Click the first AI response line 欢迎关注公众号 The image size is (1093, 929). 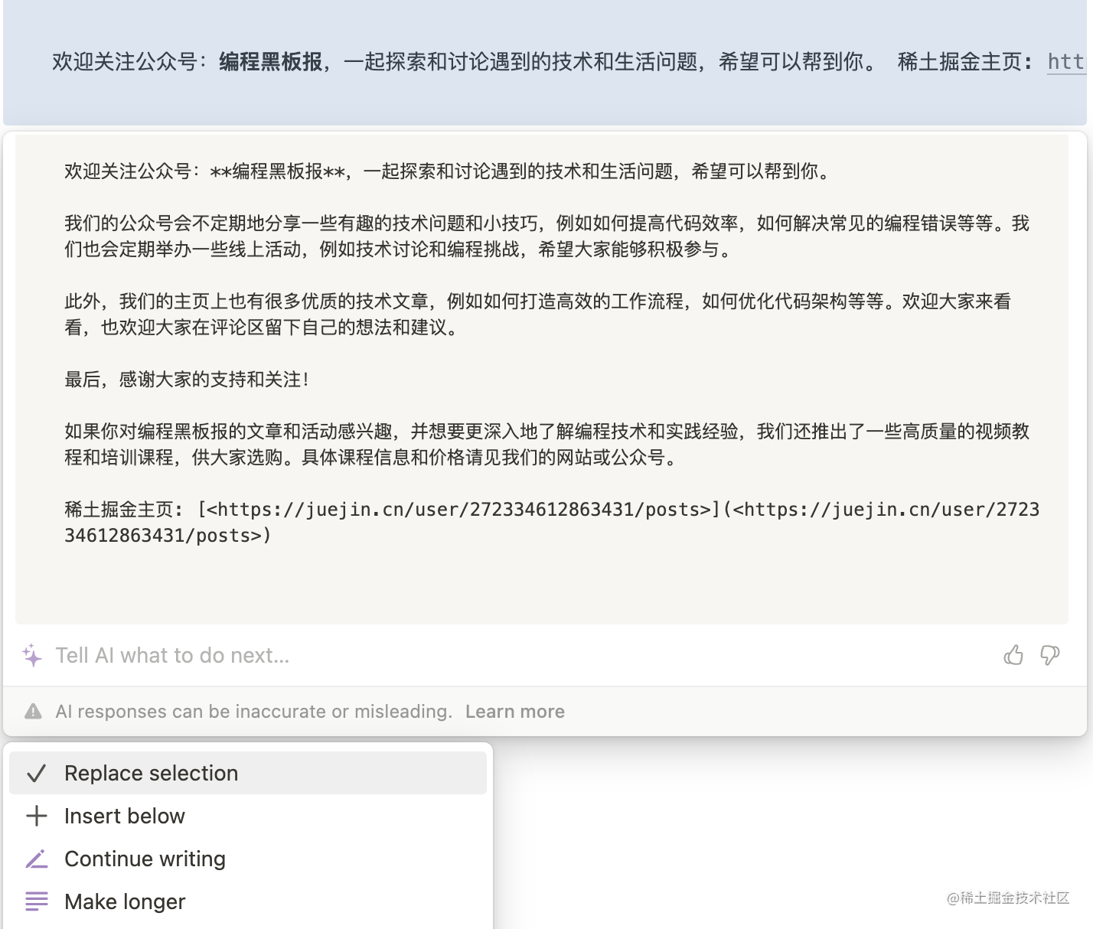[449, 171]
